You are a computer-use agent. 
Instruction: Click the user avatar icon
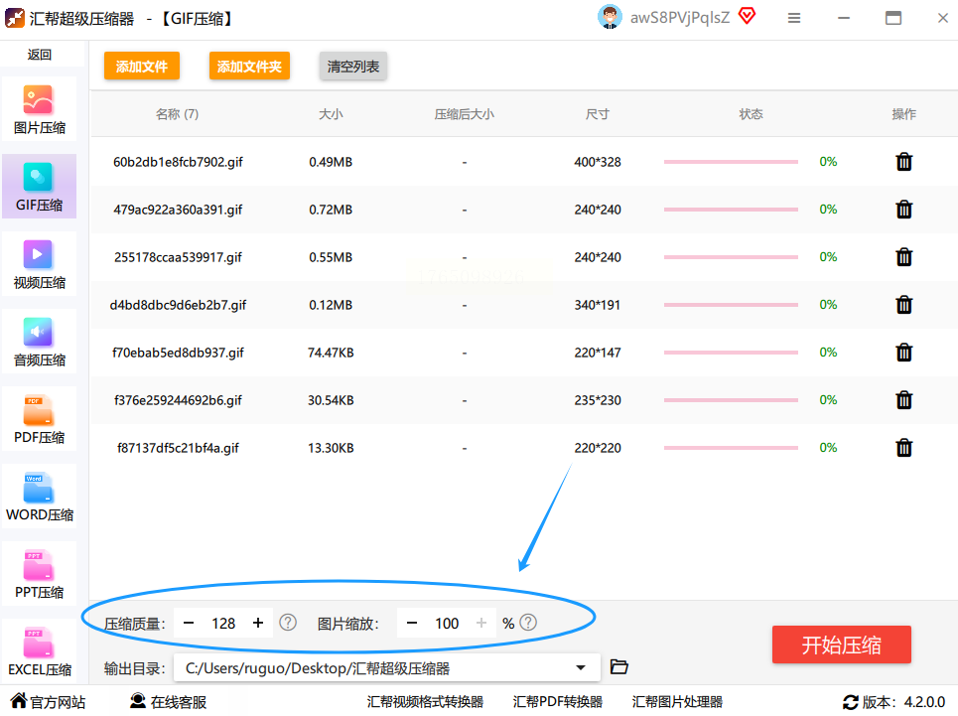pos(610,17)
